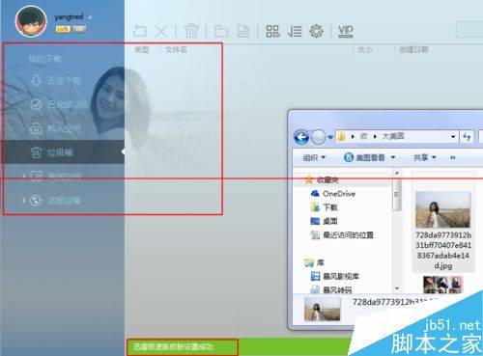Select 我的下载 in the sidebar
Image resolution: width=483 pixels, height=356 pixels.
(44, 59)
